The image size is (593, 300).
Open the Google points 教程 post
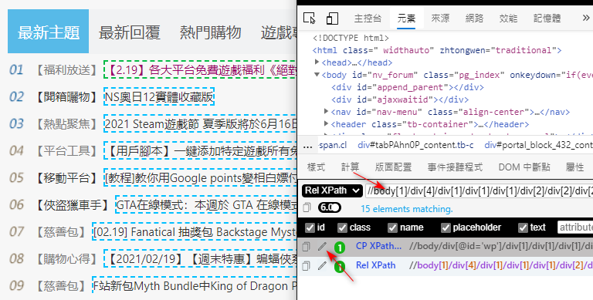click(x=201, y=178)
